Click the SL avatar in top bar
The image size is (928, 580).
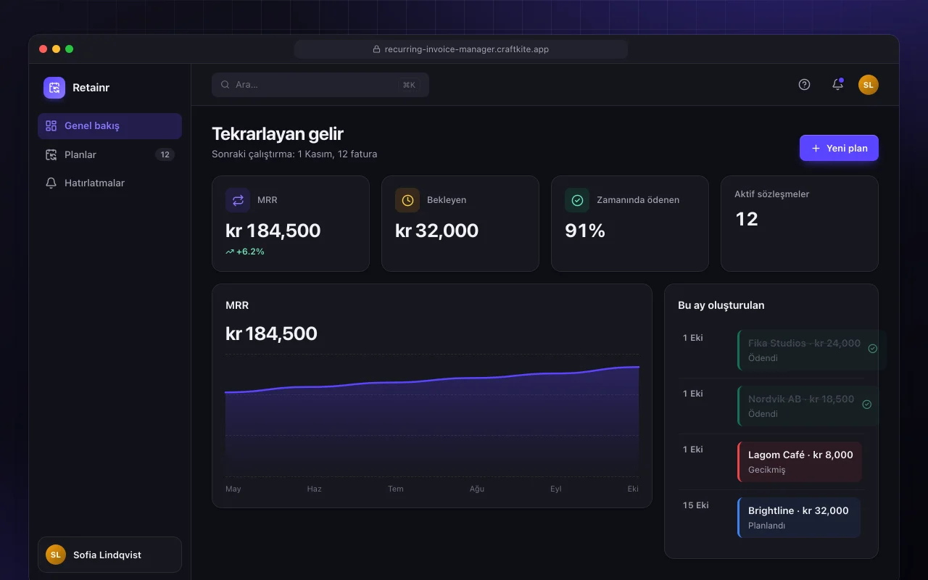click(x=869, y=85)
